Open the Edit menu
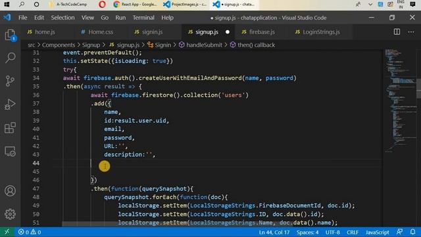The width and height of the screenshot is (421, 237). 39,18
